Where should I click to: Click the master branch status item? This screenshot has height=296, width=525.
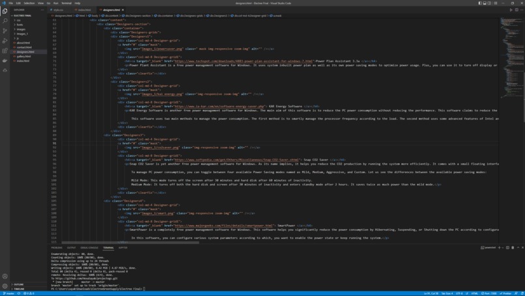click(x=8, y=293)
